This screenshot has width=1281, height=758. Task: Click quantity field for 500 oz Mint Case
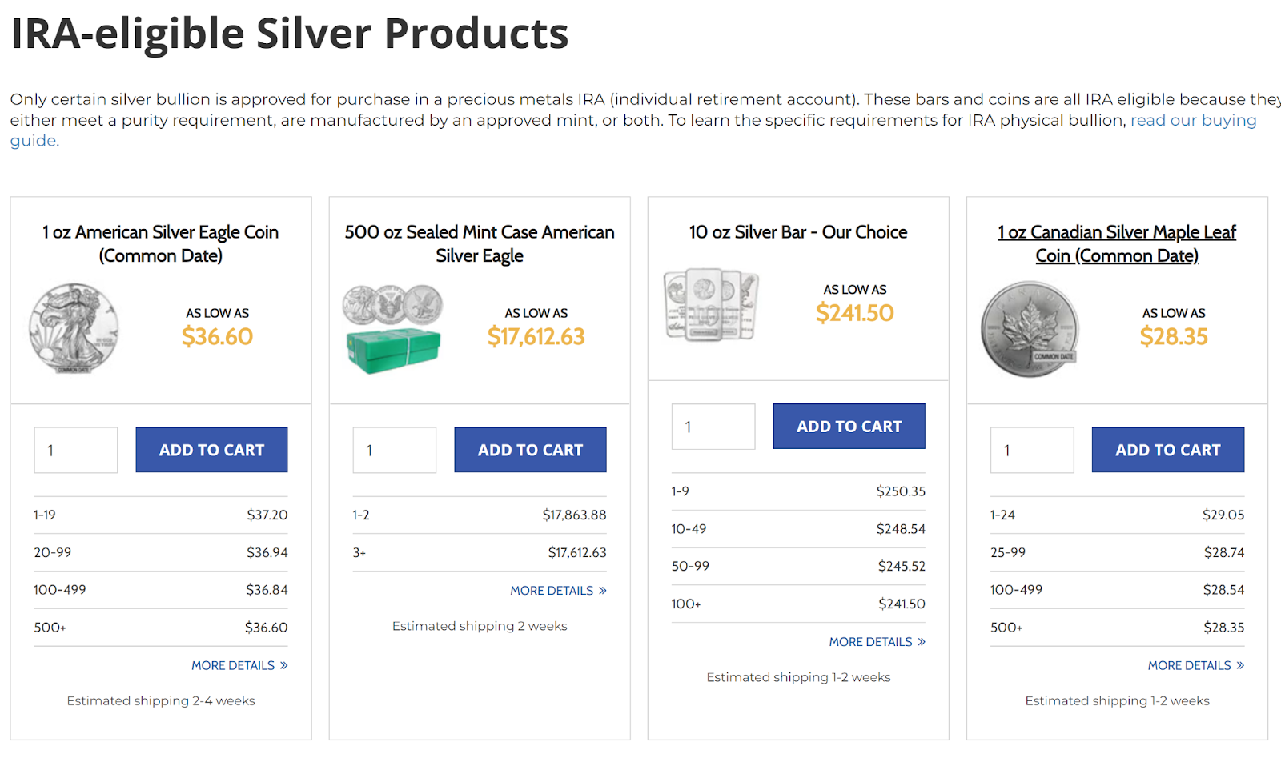[x=394, y=450]
